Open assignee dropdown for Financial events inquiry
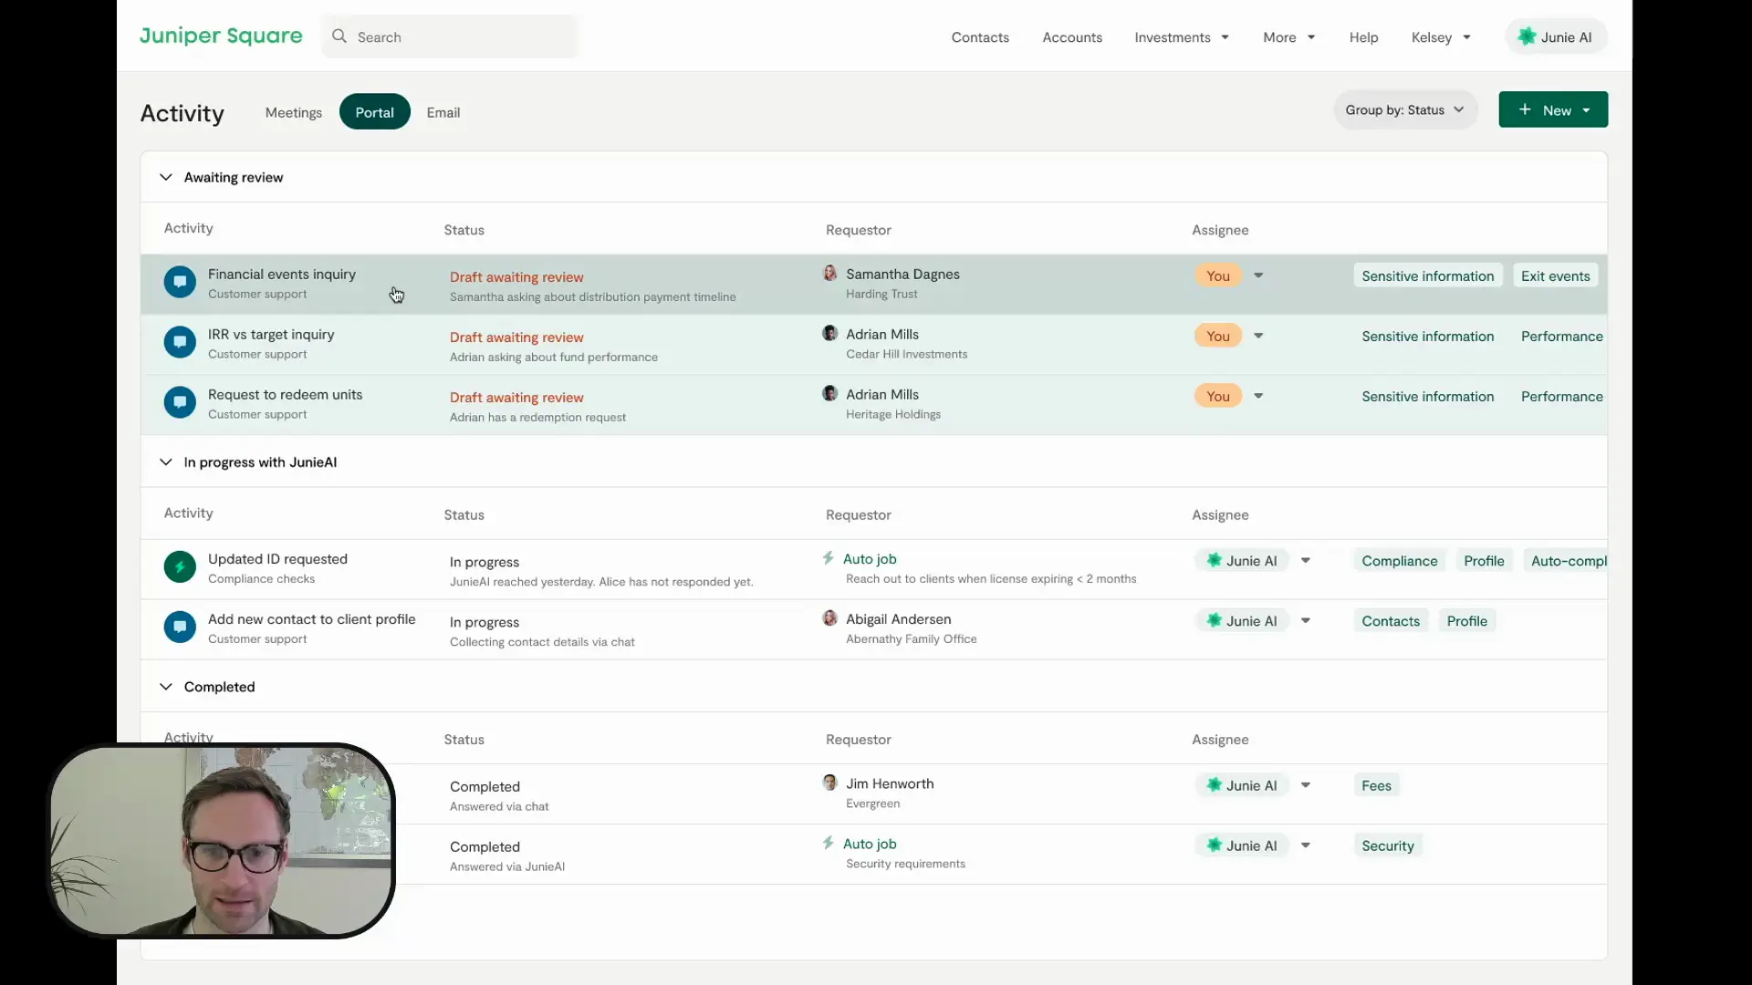 click(1258, 275)
